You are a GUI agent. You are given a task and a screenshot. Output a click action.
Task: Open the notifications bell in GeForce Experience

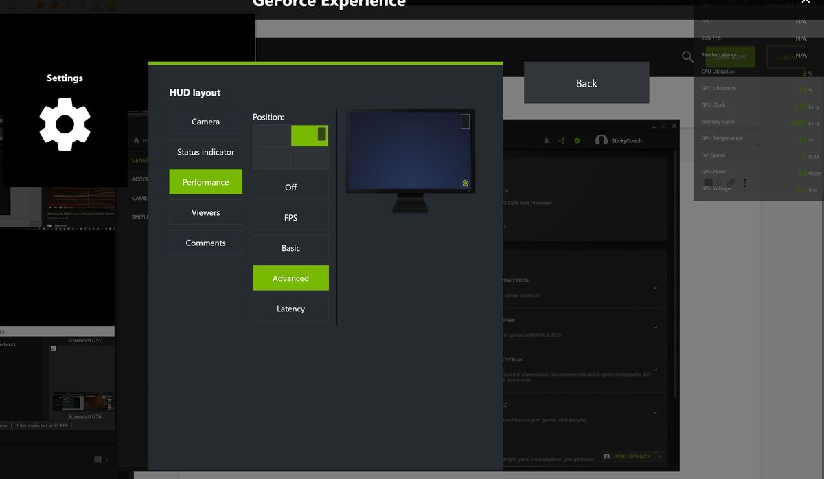[x=546, y=140]
